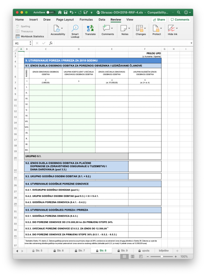Open Smart Lookup tool
Screen dimensions: 206x276
[x=75, y=31]
